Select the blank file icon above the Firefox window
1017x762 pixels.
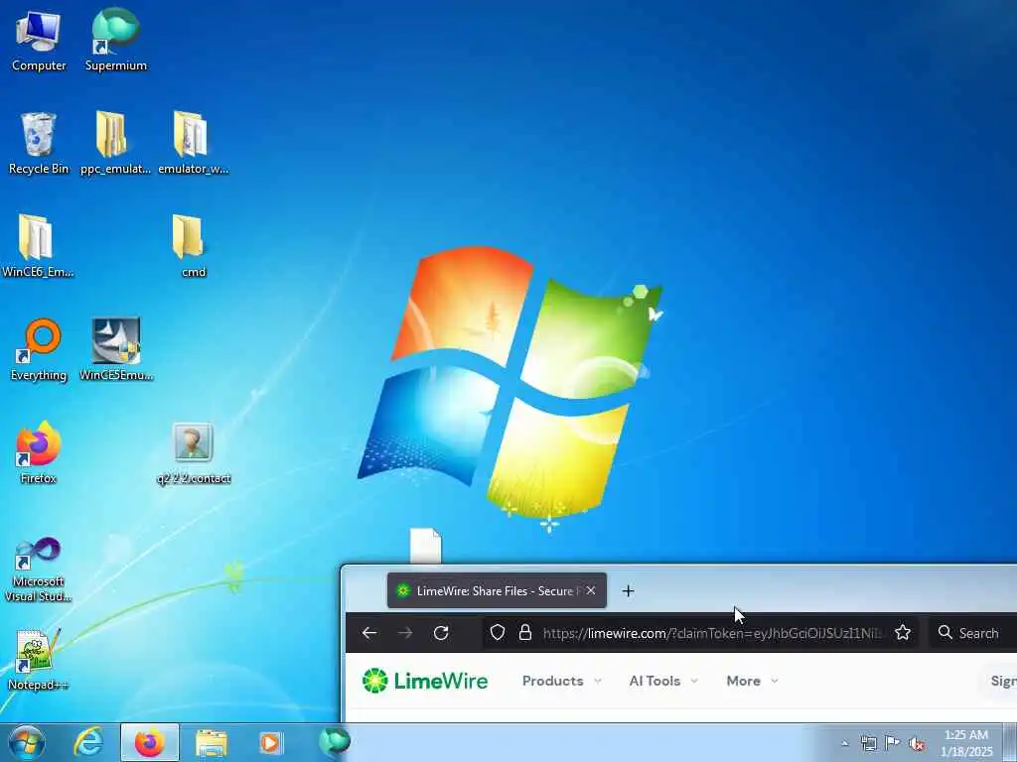(425, 547)
